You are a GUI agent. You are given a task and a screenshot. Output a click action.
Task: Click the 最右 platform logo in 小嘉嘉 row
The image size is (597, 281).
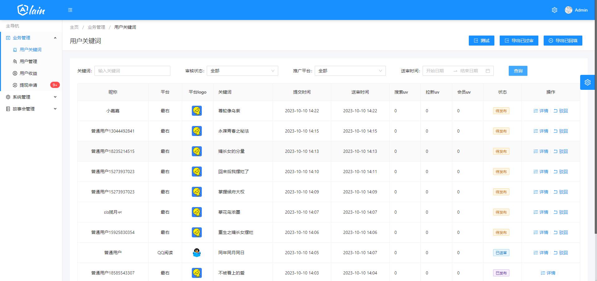(197, 111)
